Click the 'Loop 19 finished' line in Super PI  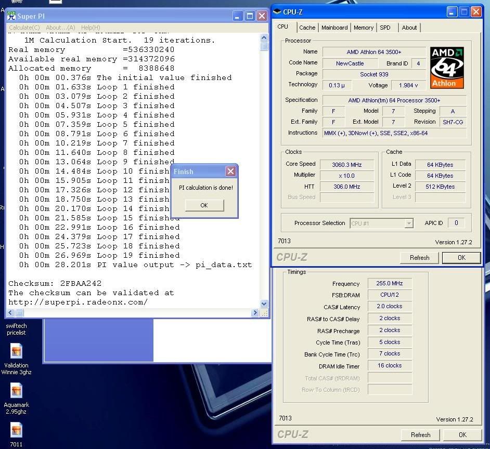pyautogui.click(x=99, y=255)
